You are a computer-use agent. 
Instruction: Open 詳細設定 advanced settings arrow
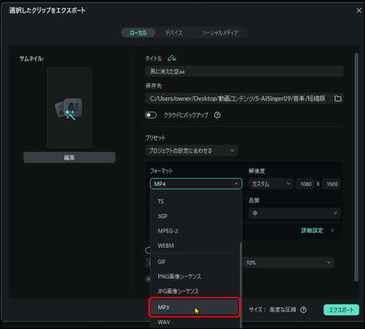332,231
